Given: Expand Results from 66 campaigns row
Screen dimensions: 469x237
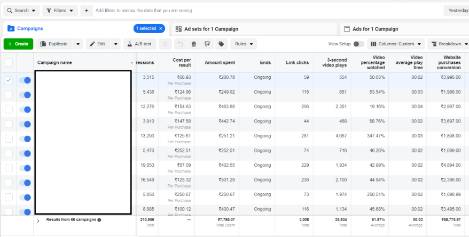Looking at the screenshot, I should click(38, 221).
